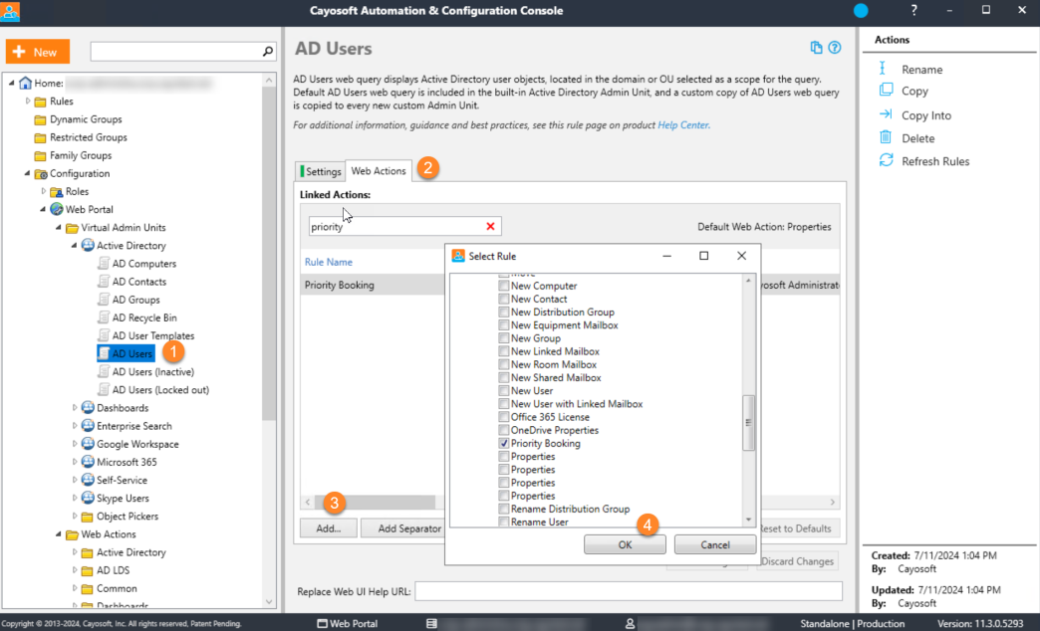1040x631 pixels.
Task: Click the Configuration folder gear icon
Action: [x=41, y=173]
